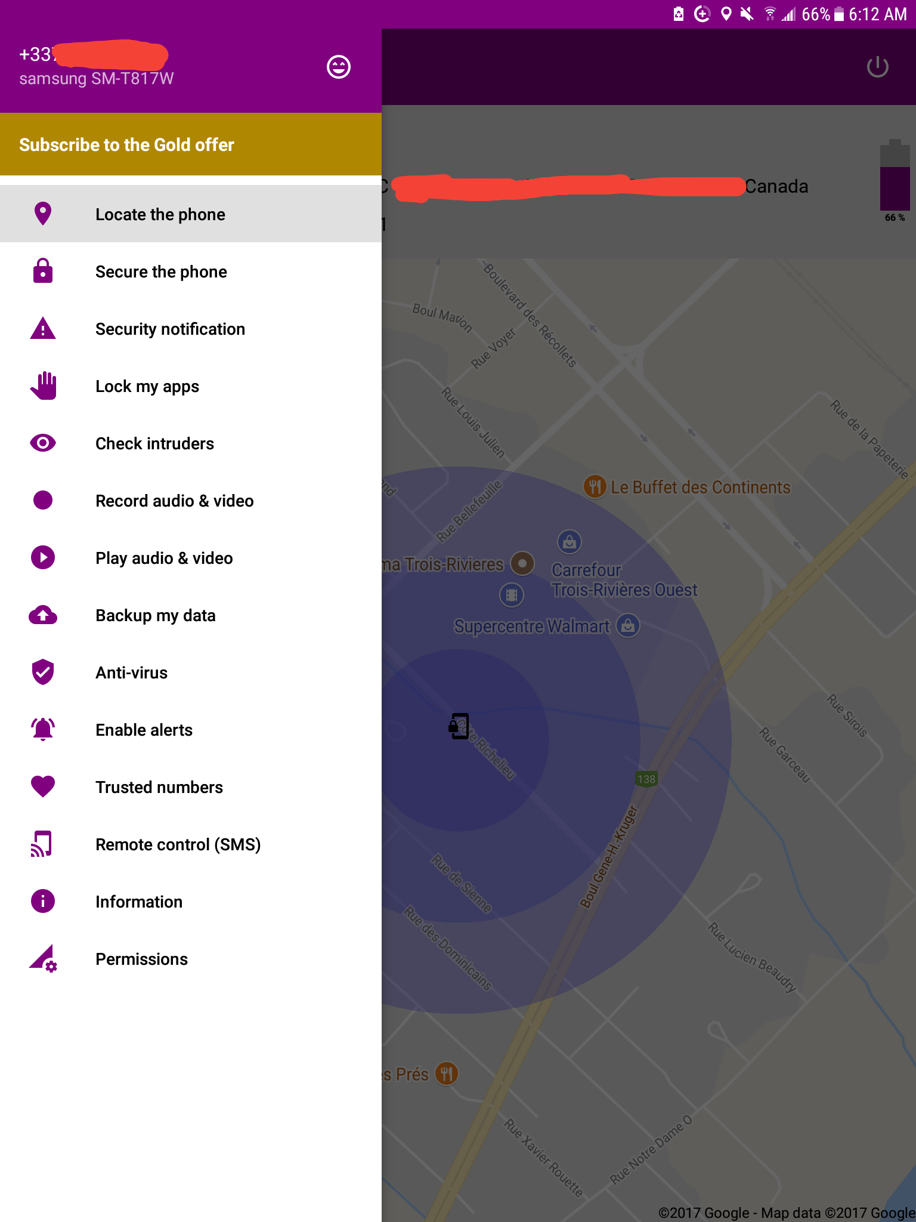Tap the Enable alerts bell icon

click(x=43, y=729)
